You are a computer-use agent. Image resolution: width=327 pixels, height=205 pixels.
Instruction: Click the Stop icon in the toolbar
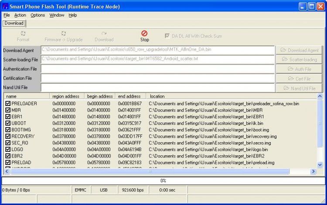tap(144, 34)
